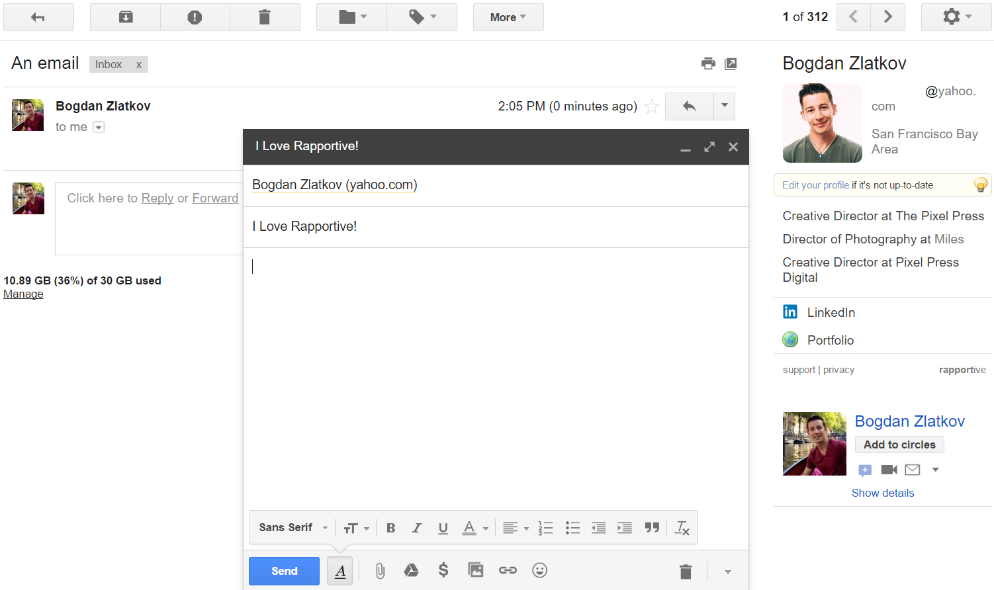994x590 pixels.
Task: Click the Show details link
Action: coord(883,493)
